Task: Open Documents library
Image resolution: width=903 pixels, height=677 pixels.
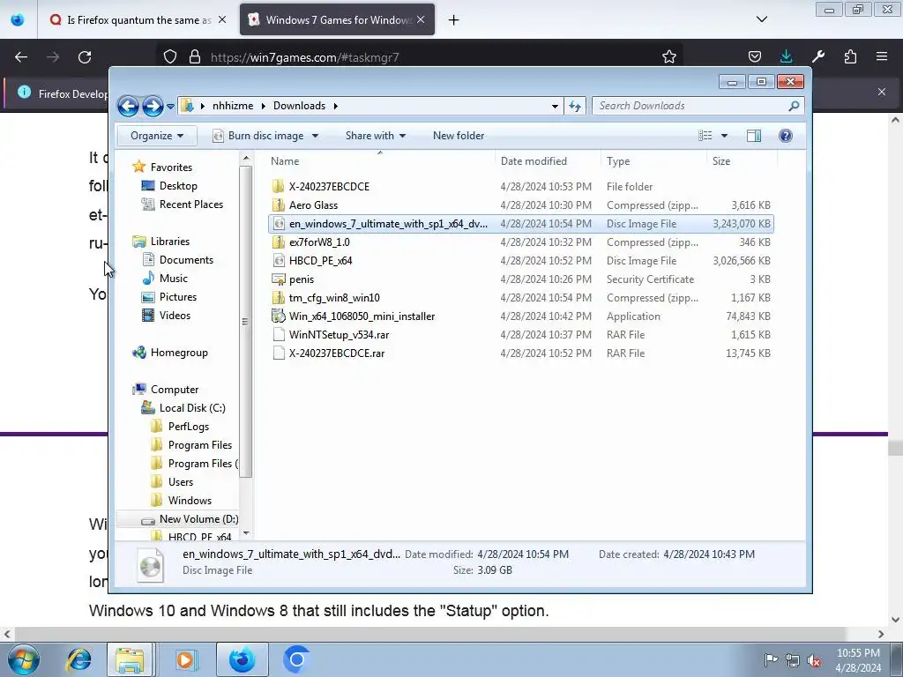Action: (186, 260)
